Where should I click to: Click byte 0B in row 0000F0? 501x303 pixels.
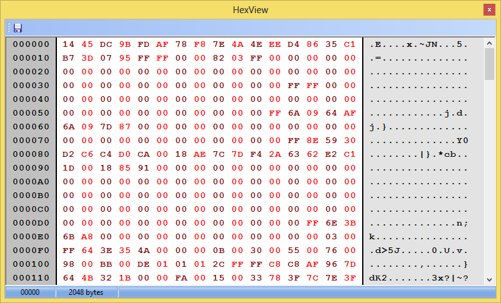click(x=218, y=250)
